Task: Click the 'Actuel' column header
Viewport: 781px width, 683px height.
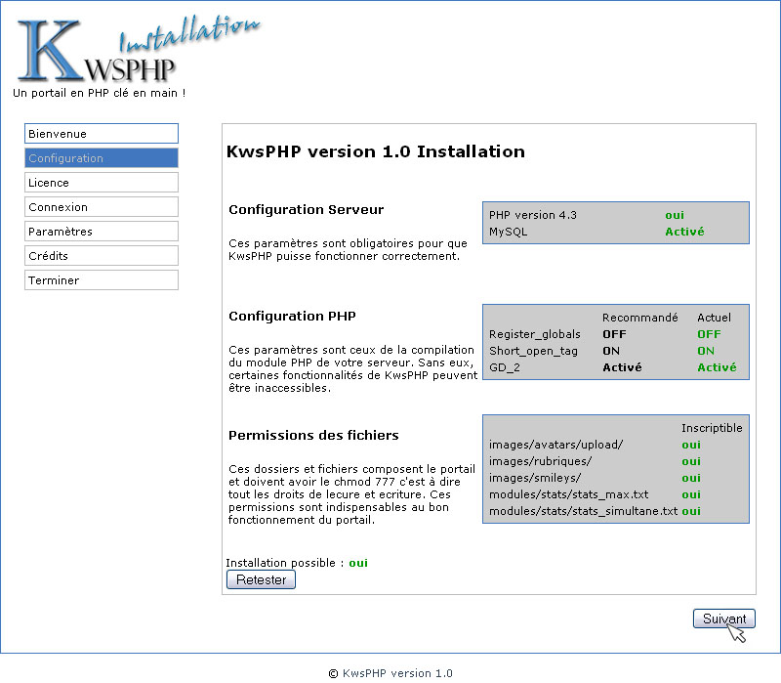Action: 715,318
